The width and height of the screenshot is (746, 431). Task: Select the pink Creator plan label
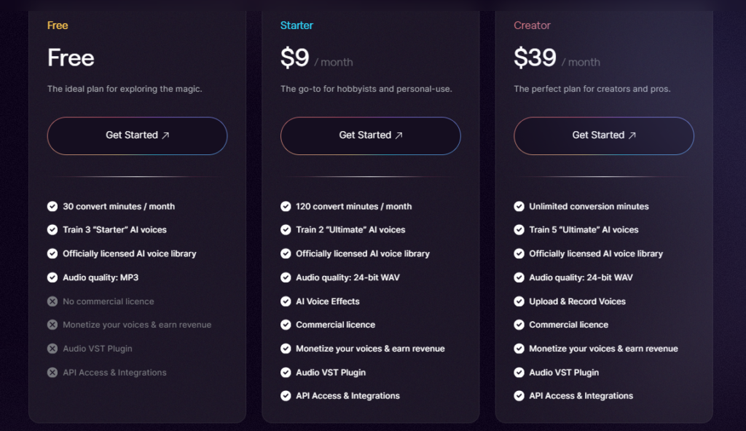[x=532, y=25]
